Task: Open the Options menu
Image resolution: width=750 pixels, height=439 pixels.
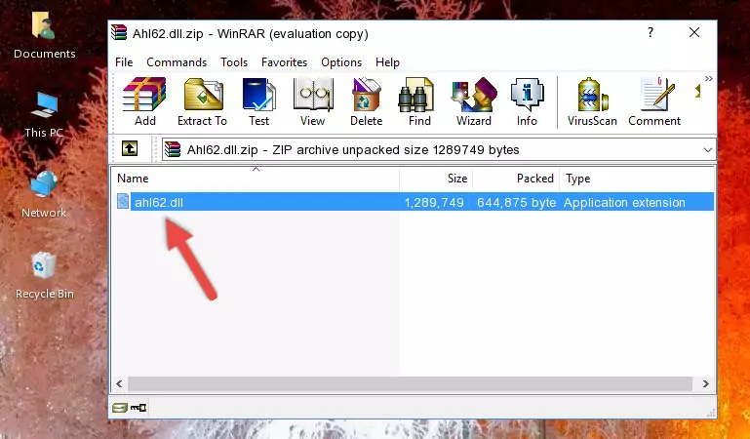Action: point(341,62)
